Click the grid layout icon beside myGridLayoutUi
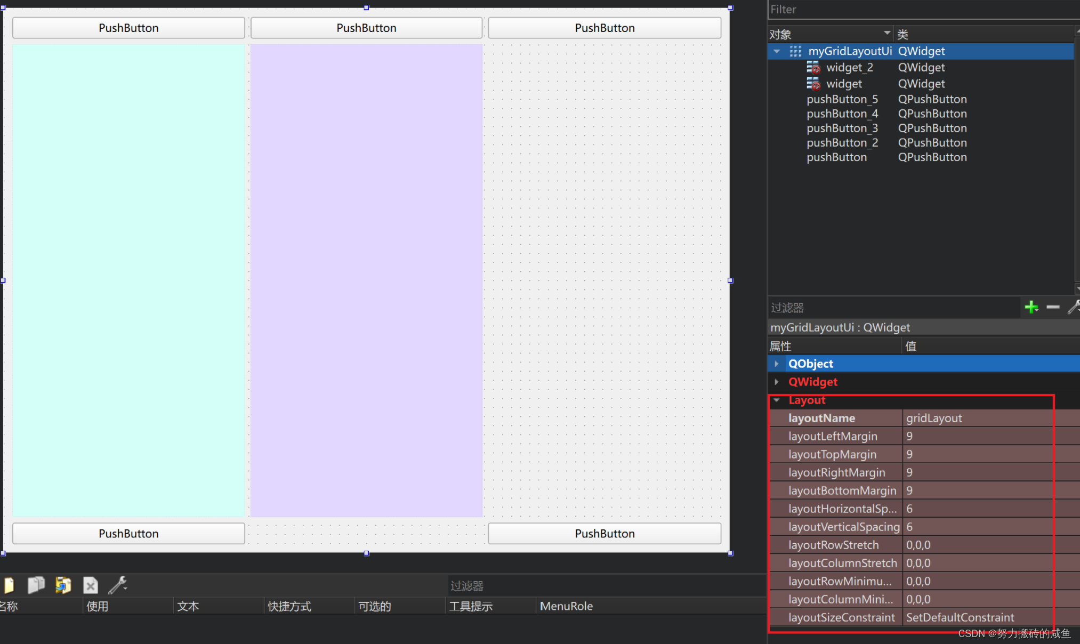 [795, 51]
